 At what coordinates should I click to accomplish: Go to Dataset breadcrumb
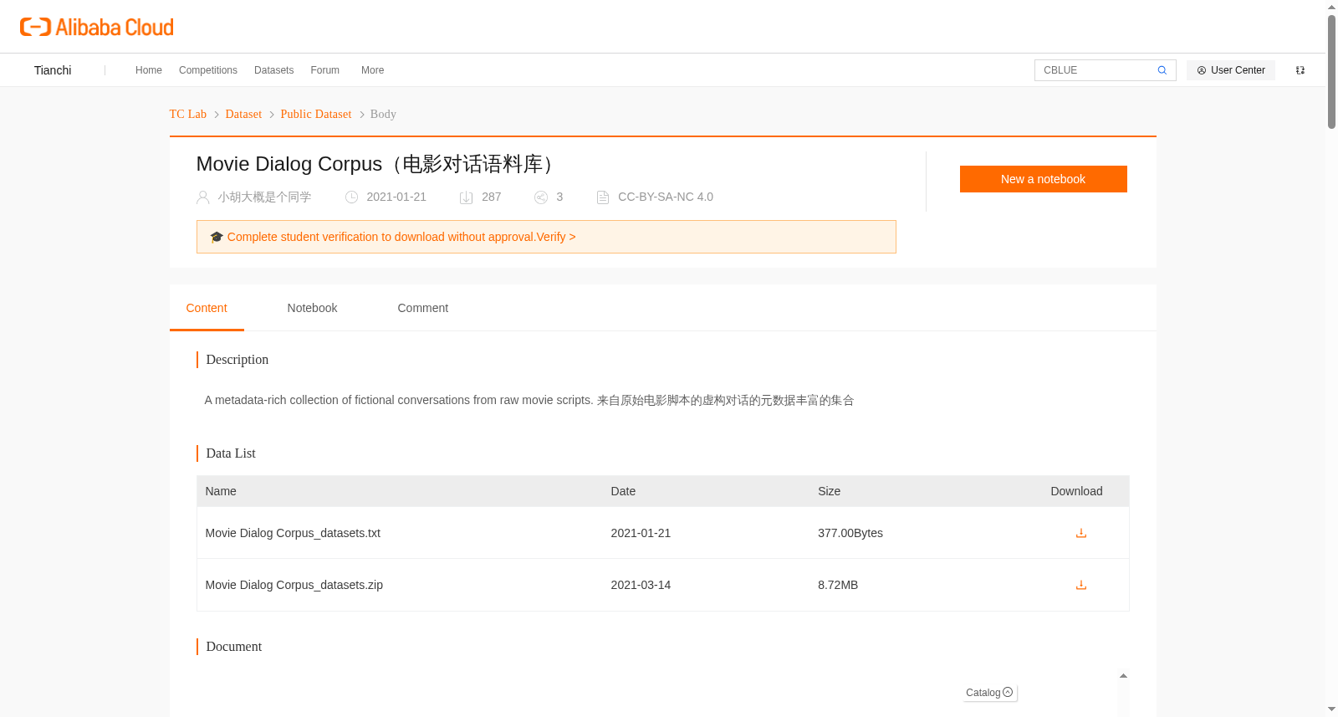tap(243, 114)
